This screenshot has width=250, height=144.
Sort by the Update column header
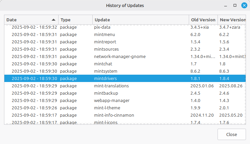(141, 20)
